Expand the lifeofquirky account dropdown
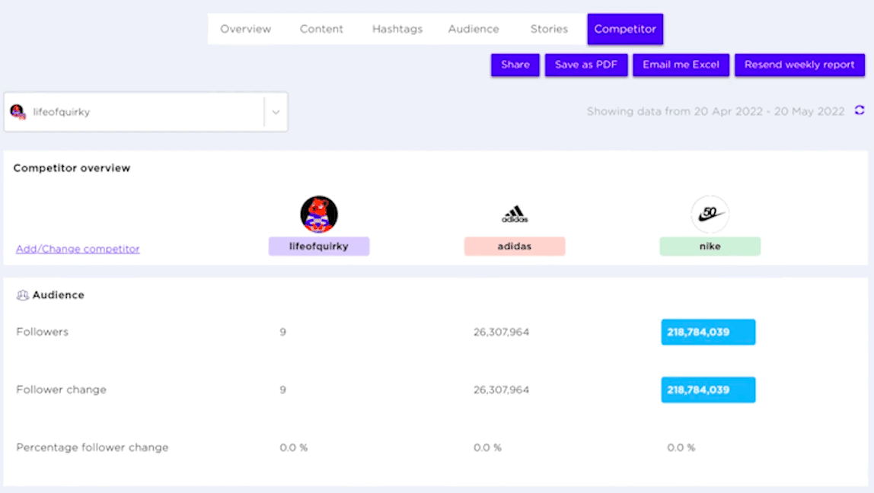874x493 pixels. point(276,111)
